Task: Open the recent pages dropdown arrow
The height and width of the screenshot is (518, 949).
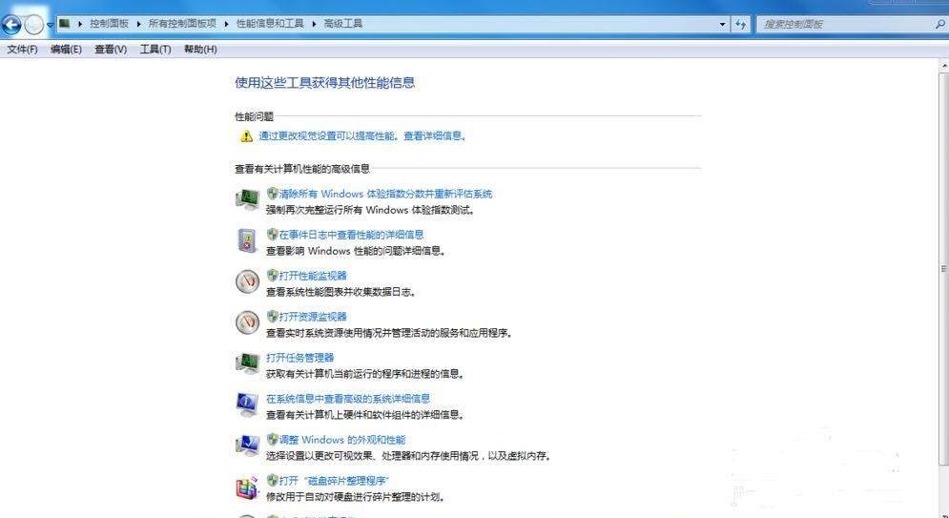Action: coord(51,25)
